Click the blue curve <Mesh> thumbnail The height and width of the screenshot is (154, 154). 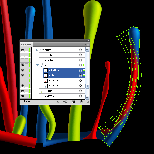[46, 85]
